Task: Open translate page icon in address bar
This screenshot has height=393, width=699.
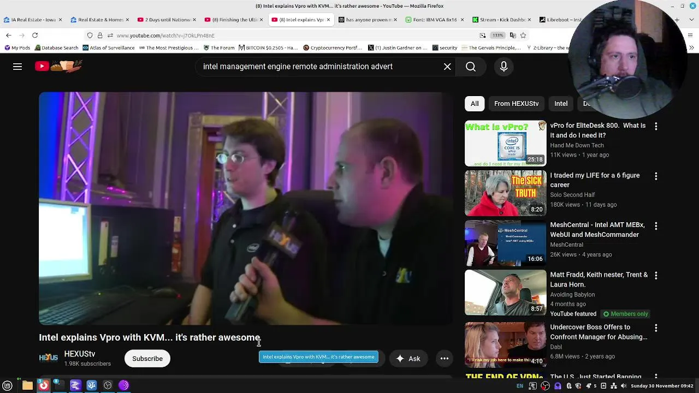Action: [x=512, y=35]
